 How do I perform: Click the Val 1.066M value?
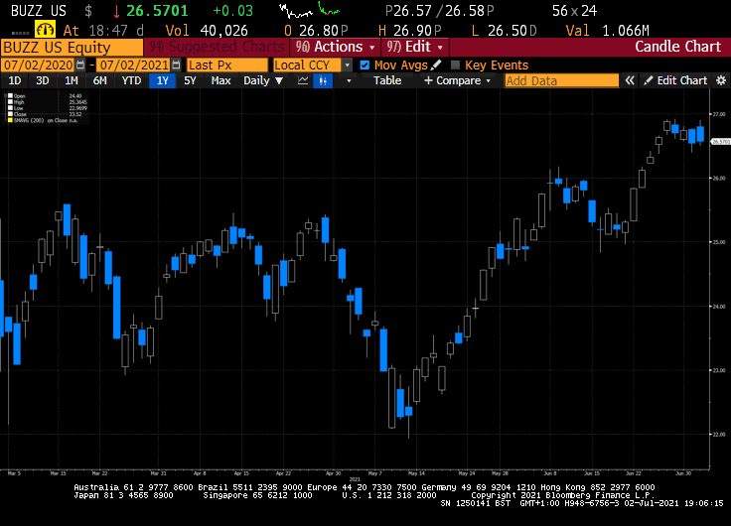tap(625, 31)
